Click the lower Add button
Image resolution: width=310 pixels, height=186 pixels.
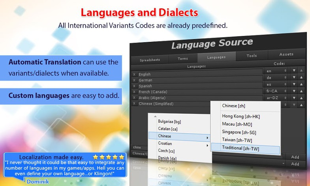pos(295,163)
